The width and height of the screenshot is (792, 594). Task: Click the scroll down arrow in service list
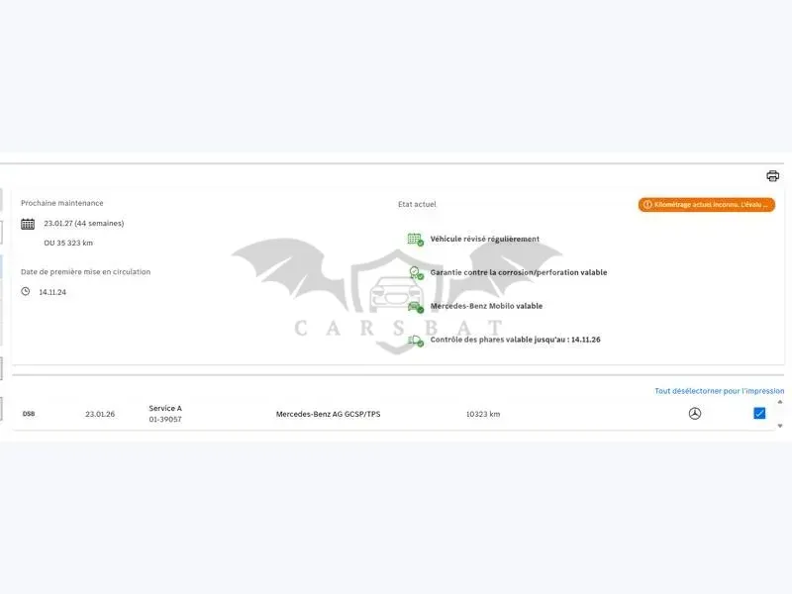[x=780, y=426]
